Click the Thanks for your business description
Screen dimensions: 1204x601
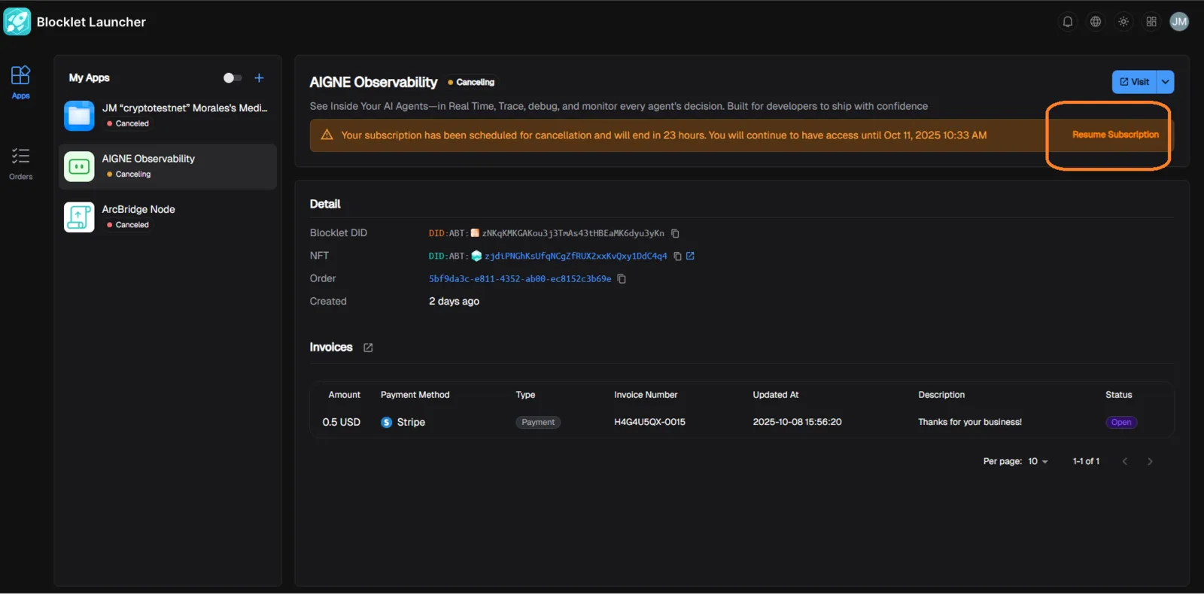click(x=970, y=422)
